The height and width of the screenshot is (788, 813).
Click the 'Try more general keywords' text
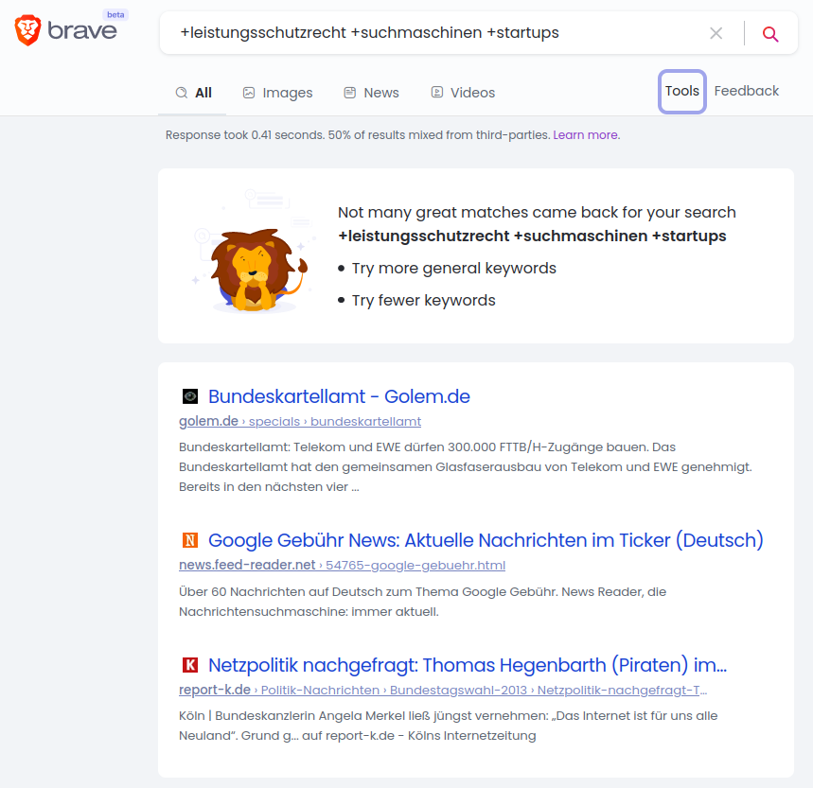click(x=453, y=269)
